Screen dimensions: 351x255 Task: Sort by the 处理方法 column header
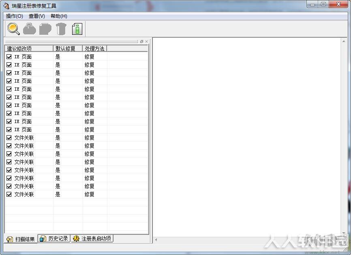[x=95, y=49]
